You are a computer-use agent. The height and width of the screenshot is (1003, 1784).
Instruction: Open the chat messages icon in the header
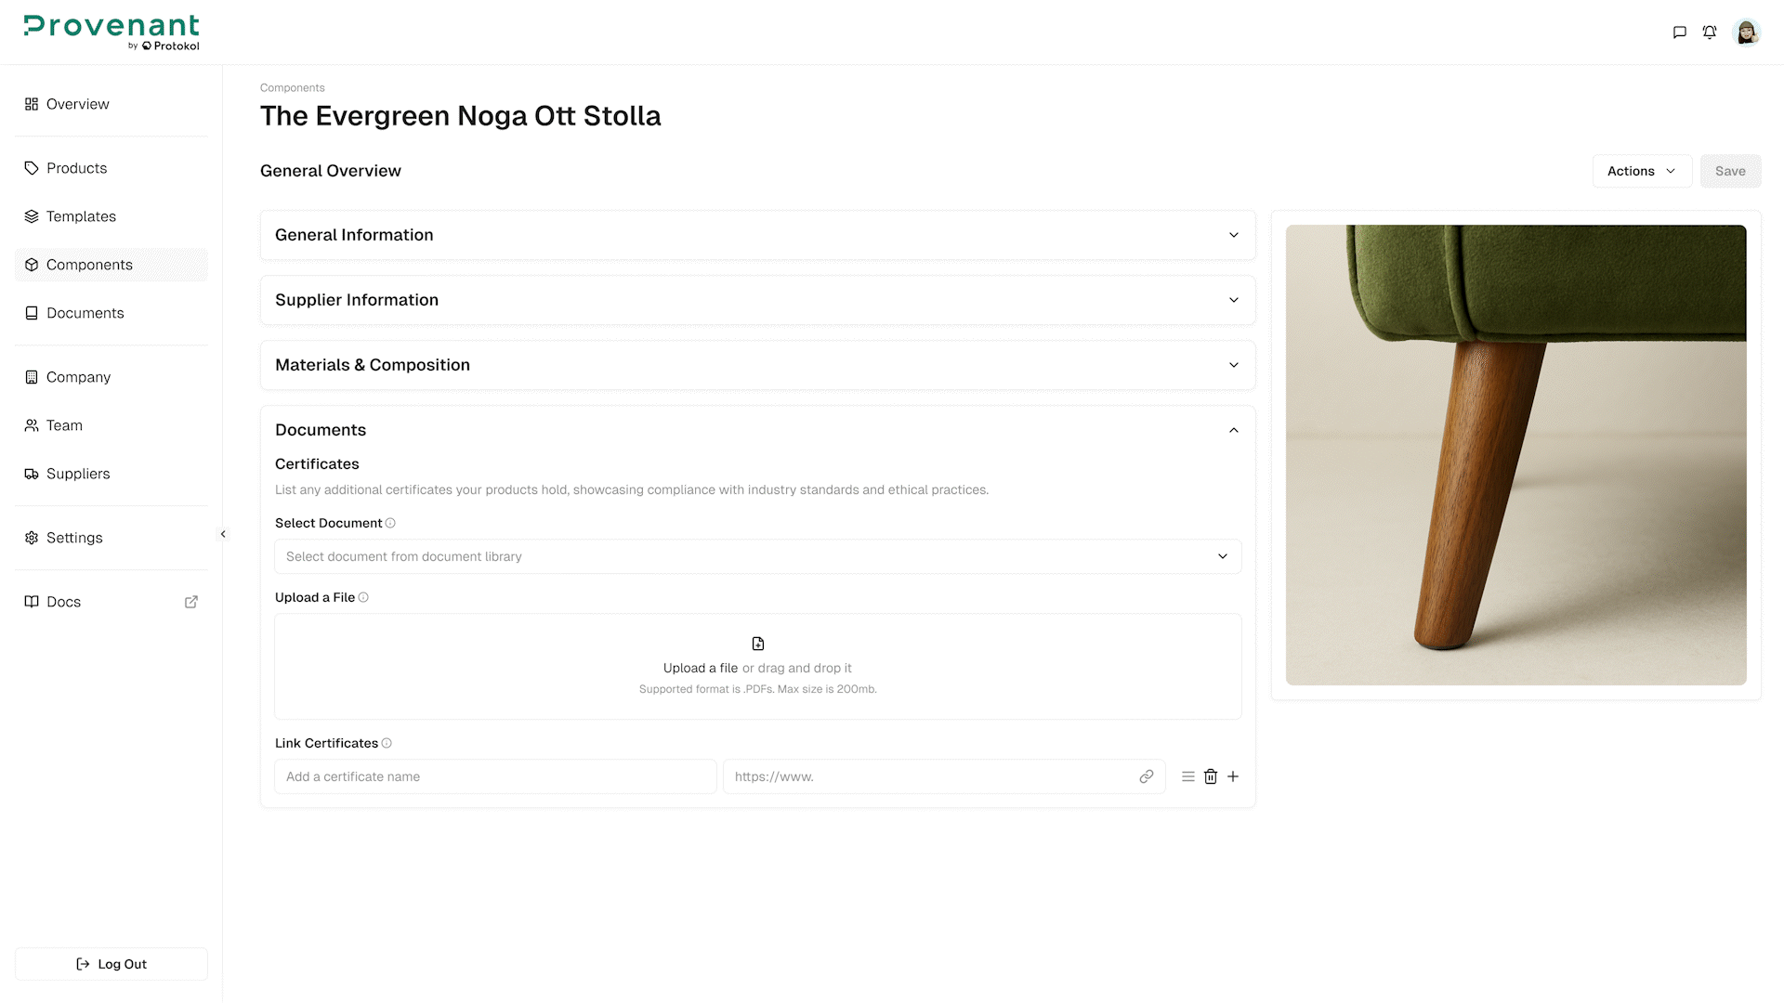click(x=1678, y=32)
